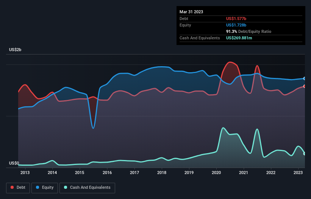Toggle the Equity series legend button
Image resolution: width=311 pixels, height=199 pixels.
(45, 188)
